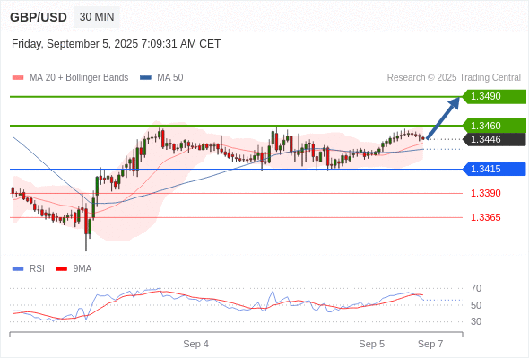Click the 1.3446 current price tag
Viewport: 529px width, 359px height.
(x=494, y=139)
